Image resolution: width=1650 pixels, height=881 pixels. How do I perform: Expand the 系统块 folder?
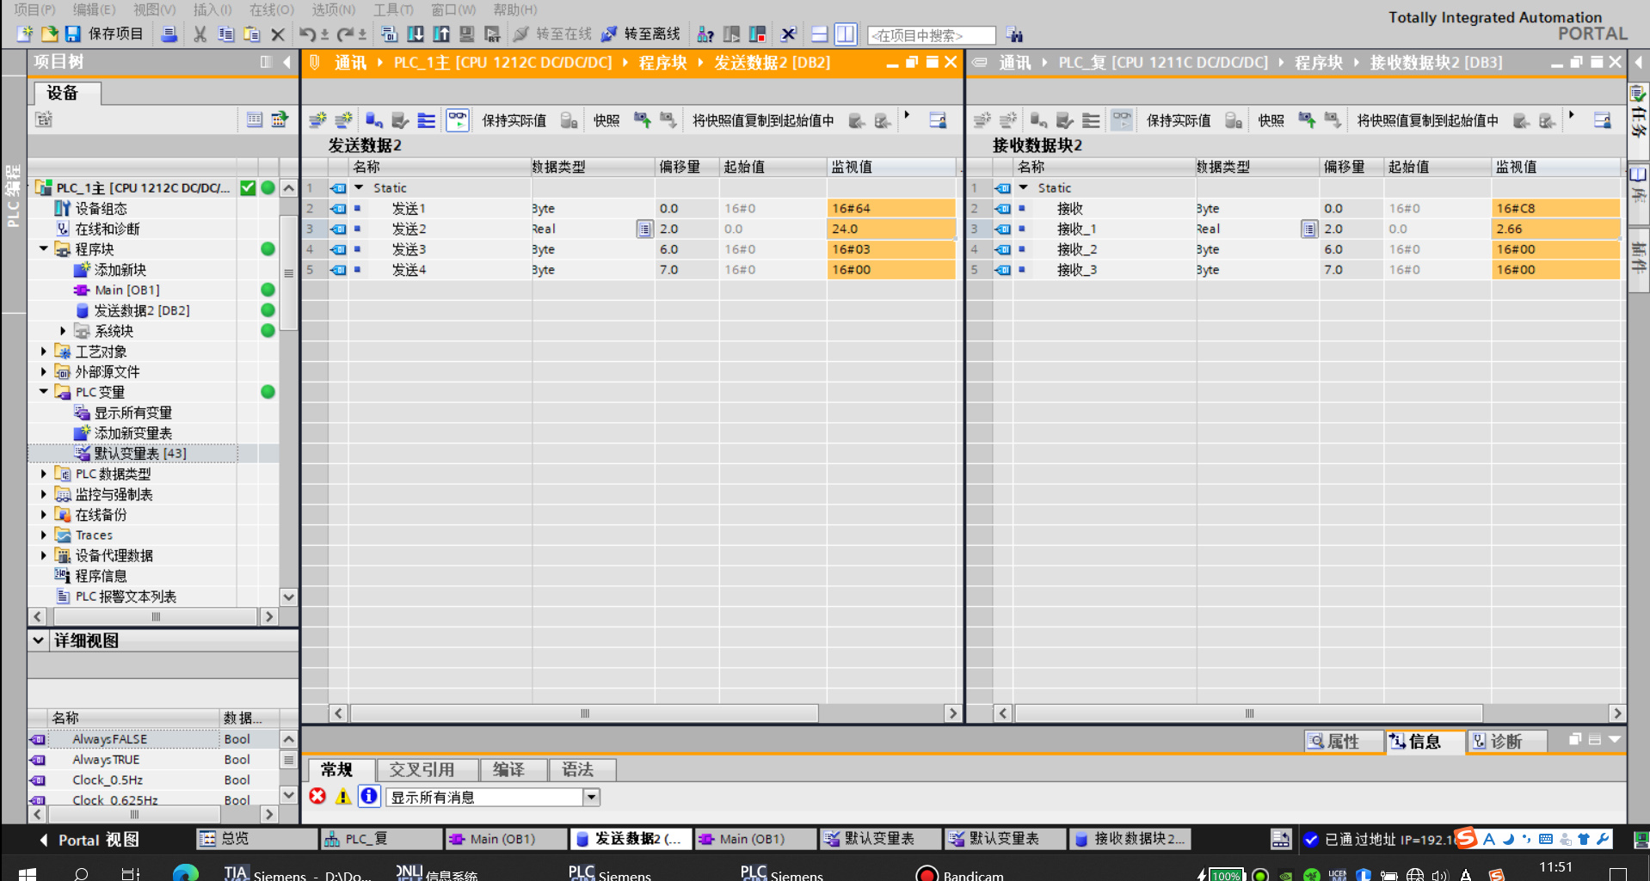click(x=63, y=331)
